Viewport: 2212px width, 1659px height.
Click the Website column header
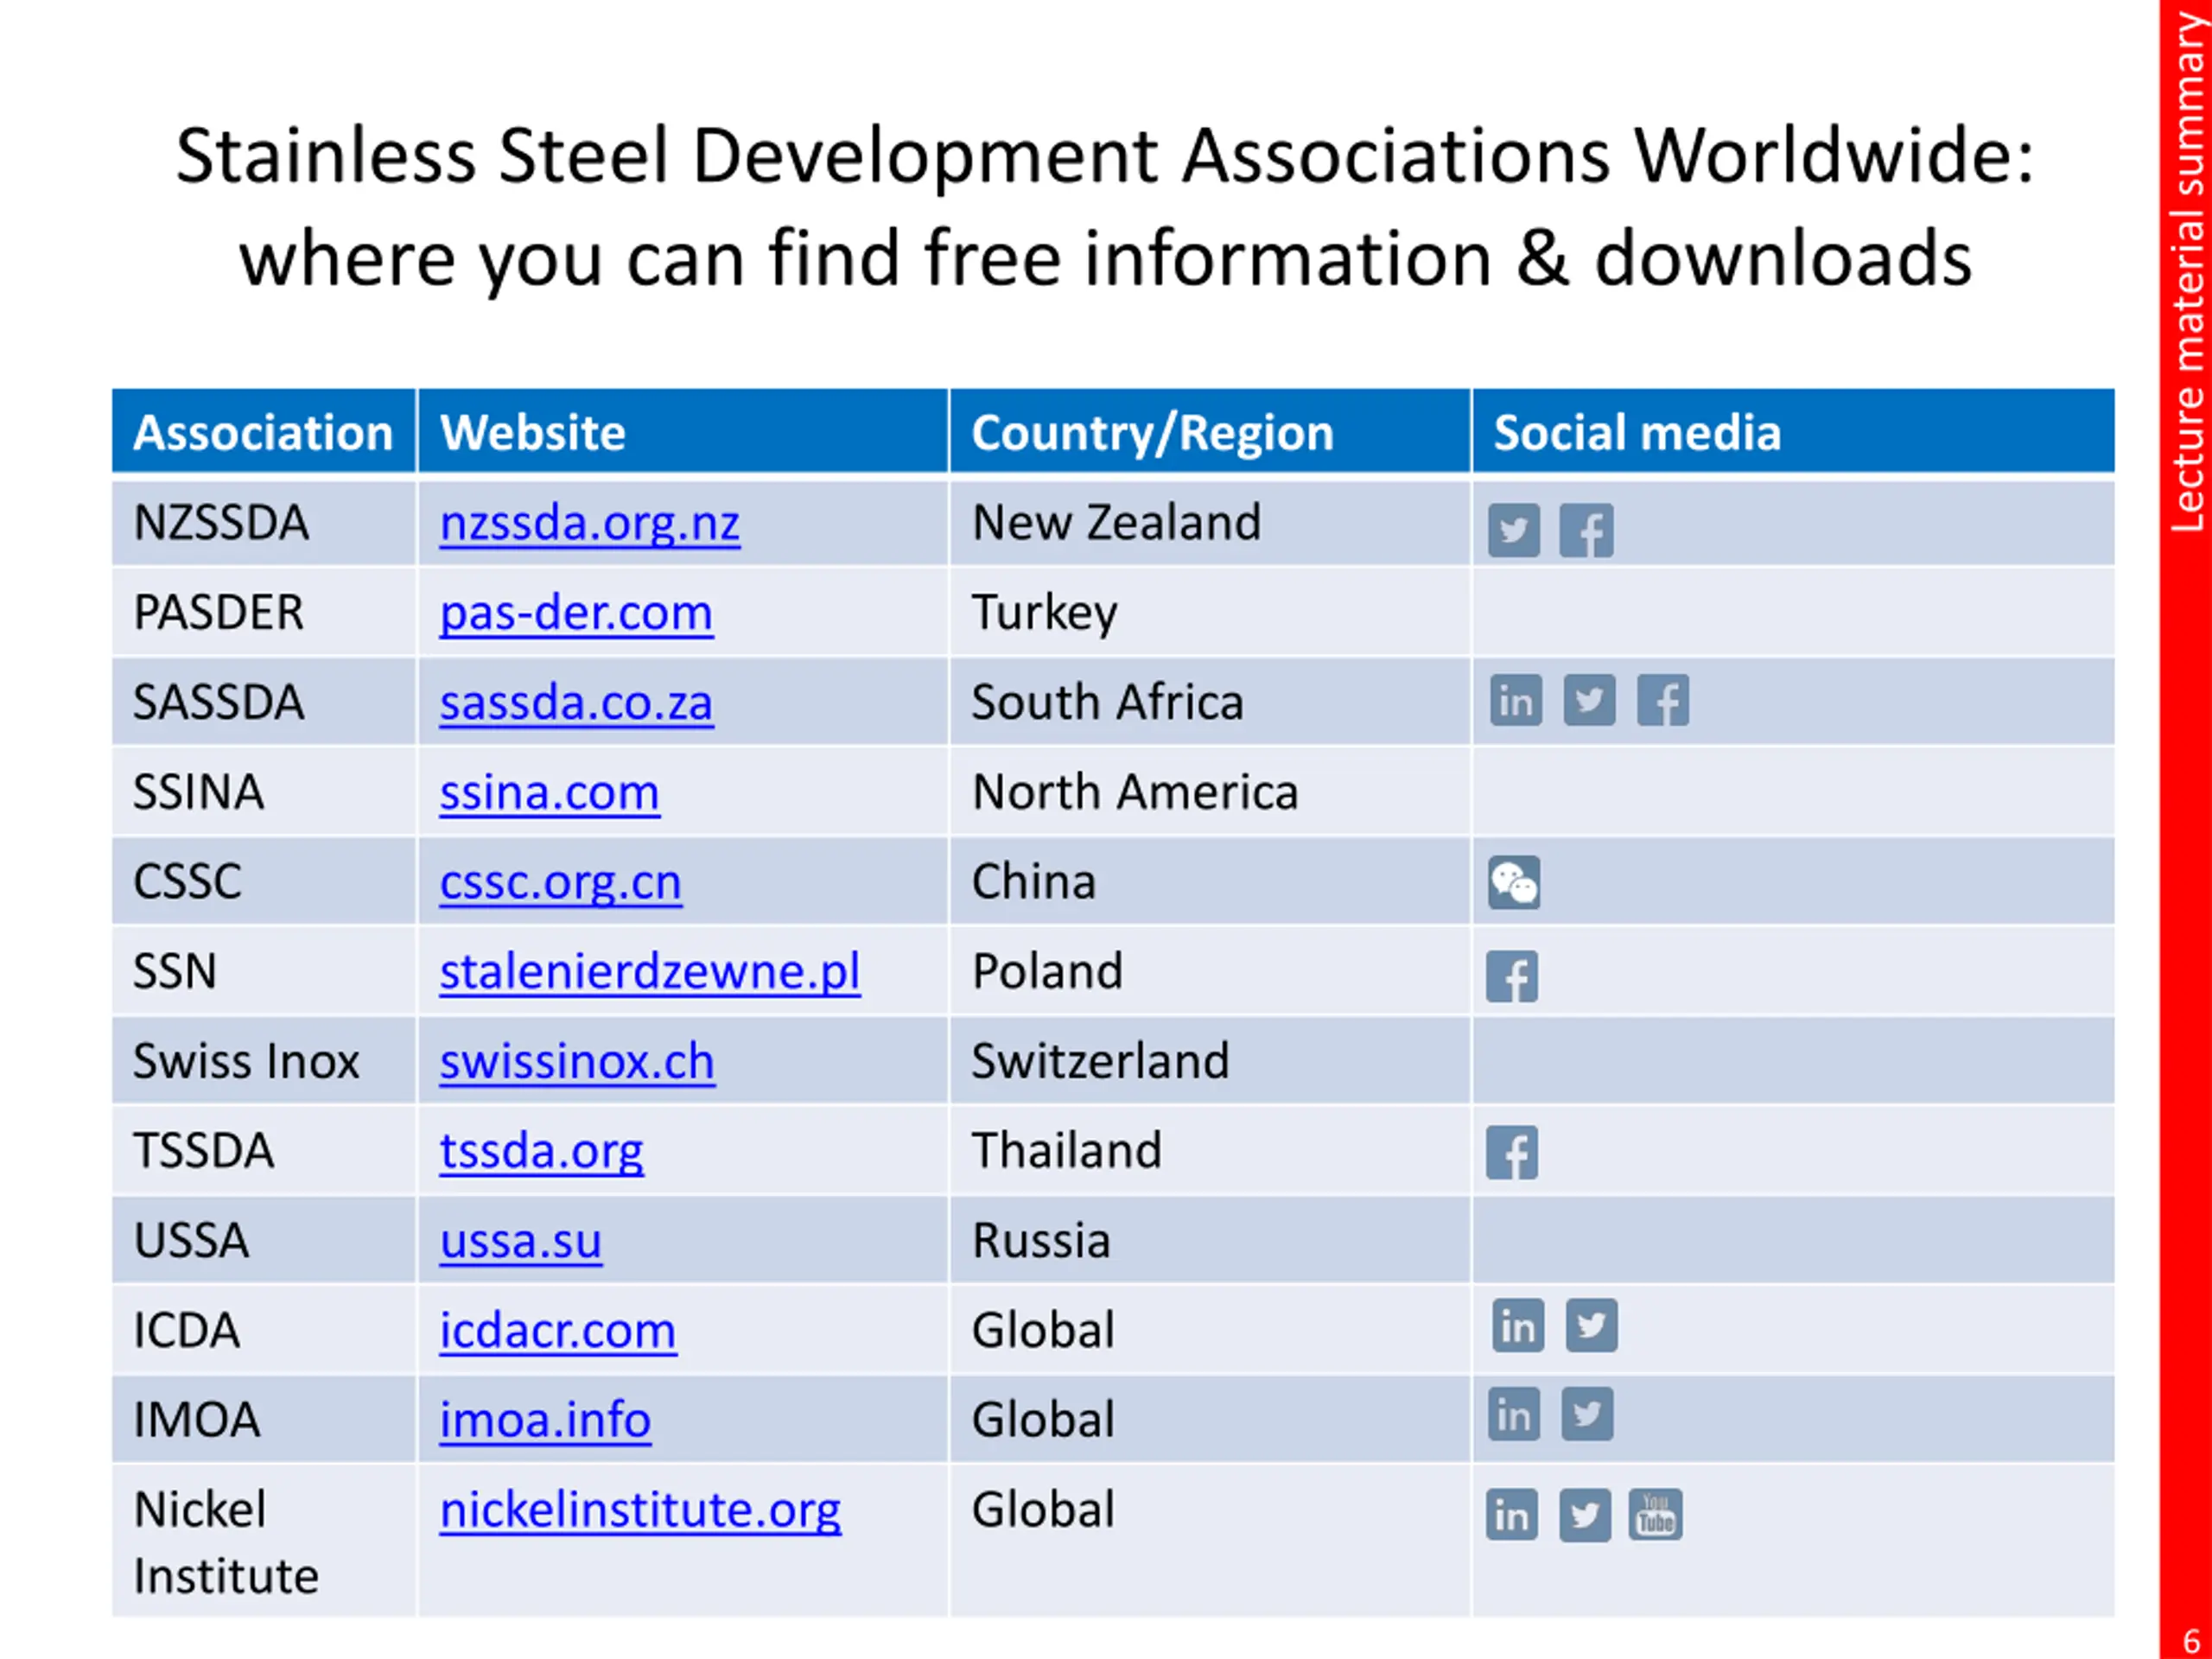click(x=683, y=432)
